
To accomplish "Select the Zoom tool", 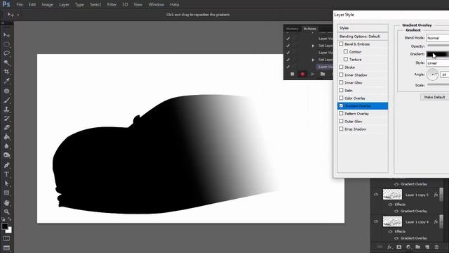I will point(6,212).
